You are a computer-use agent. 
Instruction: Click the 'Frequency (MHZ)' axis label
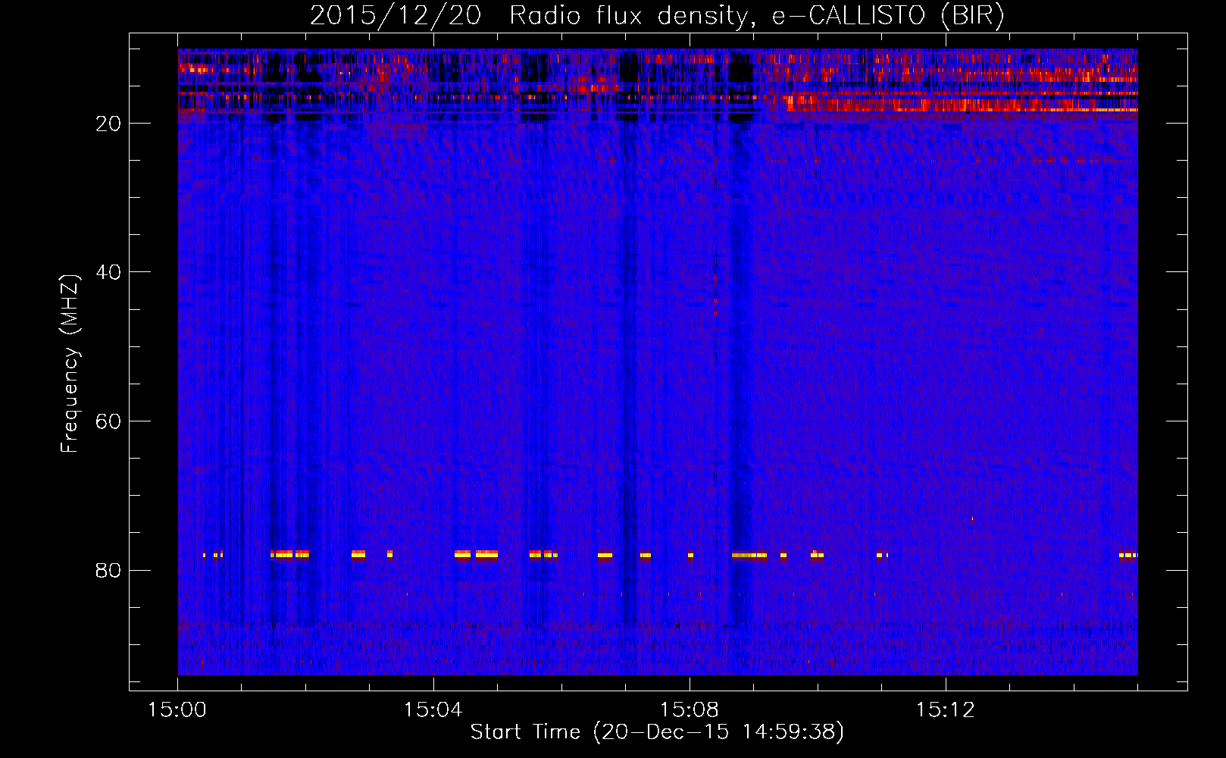click(69, 364)
